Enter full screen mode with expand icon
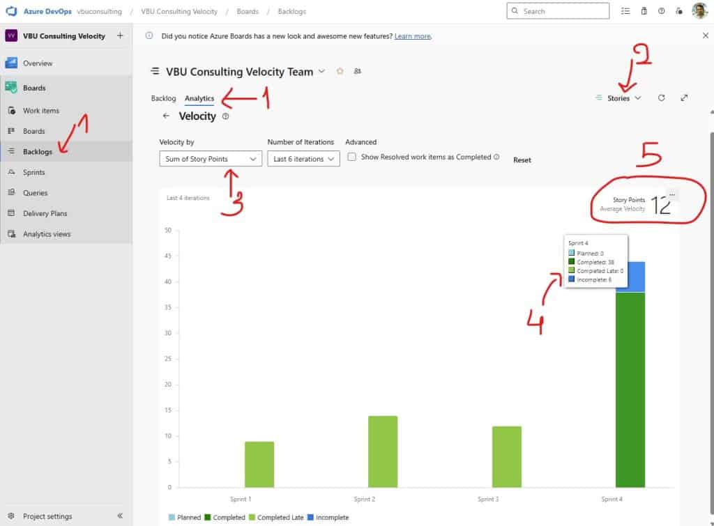The height and width of the screenshot is (526, 714). [x=684, y=98]
